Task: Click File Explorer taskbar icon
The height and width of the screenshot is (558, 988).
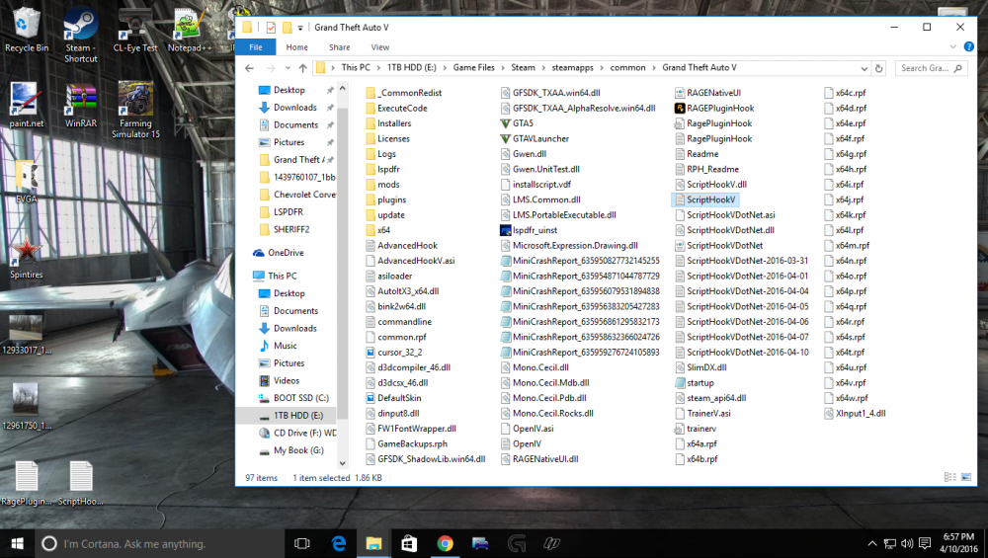Action: (x=373, y=543)
